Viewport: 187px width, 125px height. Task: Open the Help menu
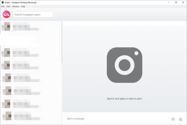click(23, 6)
